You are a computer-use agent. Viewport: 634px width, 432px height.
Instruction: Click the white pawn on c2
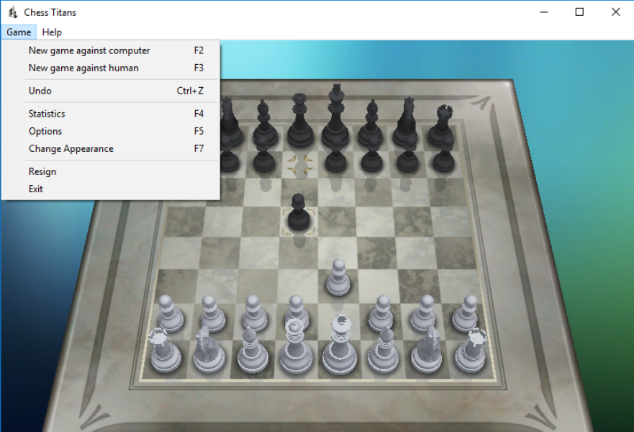255,313
